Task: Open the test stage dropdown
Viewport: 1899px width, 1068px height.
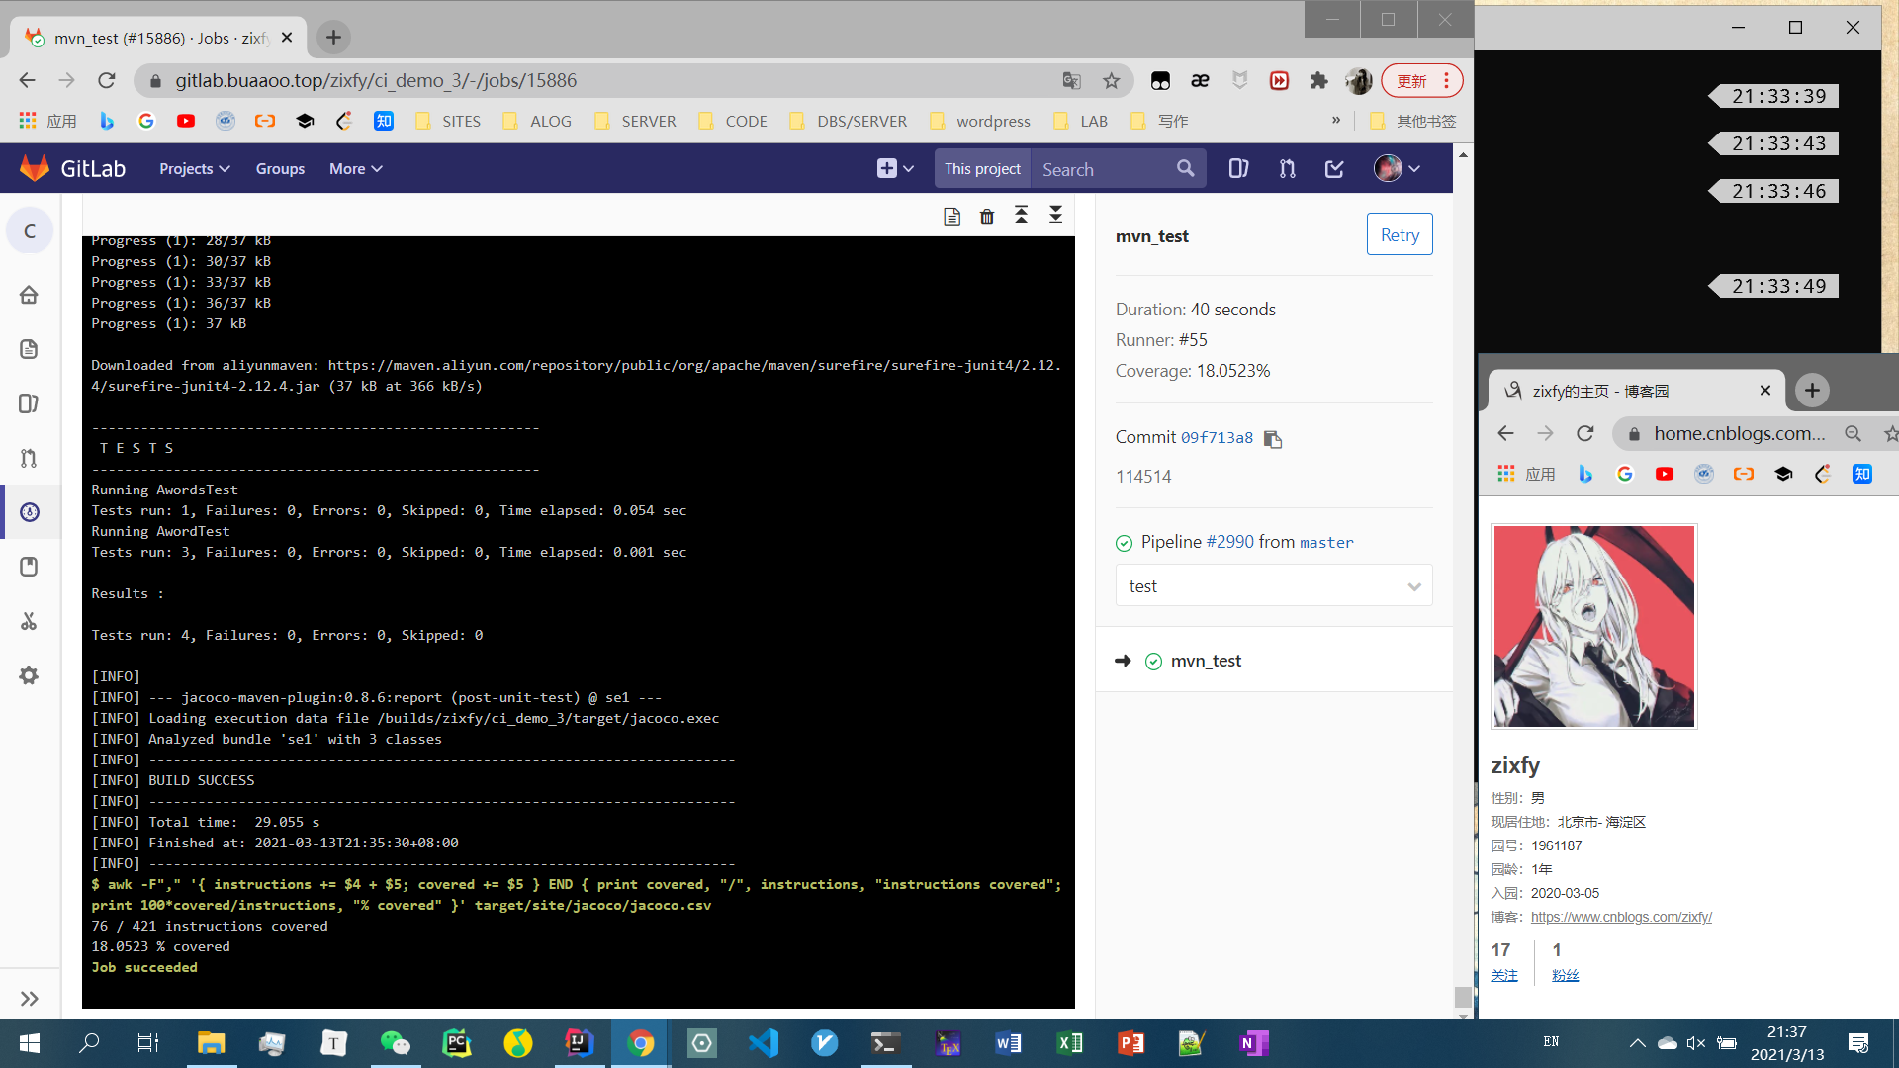Action: click(1273, 586)
